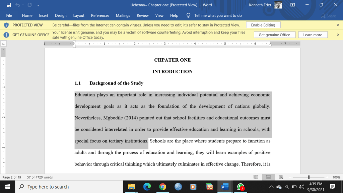Switch to Read Mode in the status bar
Image resolution: width=343 pixels, height=193 pixels.
point(256,177)
